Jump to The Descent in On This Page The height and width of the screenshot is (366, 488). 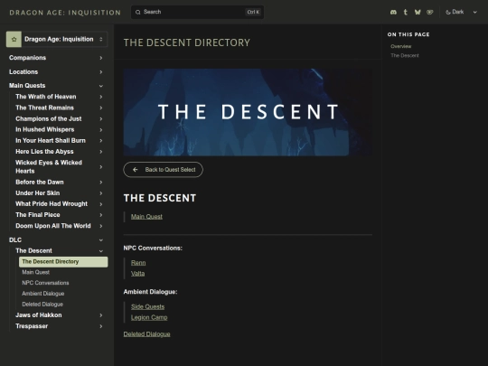[x=405, y=55]
